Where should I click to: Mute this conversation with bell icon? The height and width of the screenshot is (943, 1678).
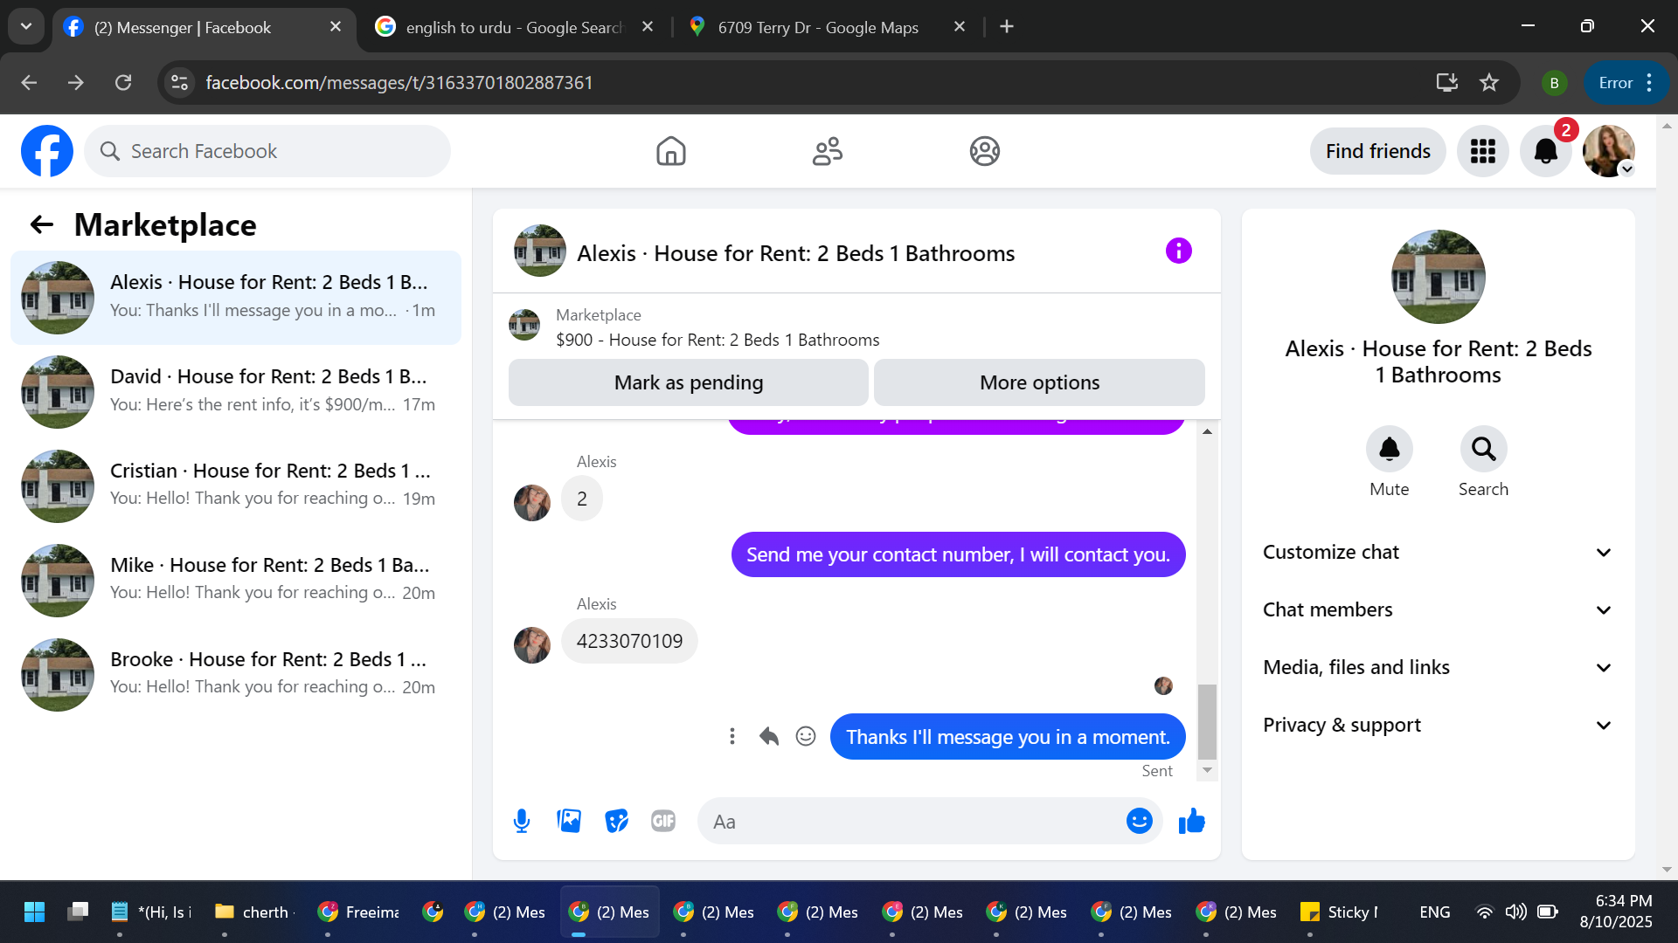1389,450
